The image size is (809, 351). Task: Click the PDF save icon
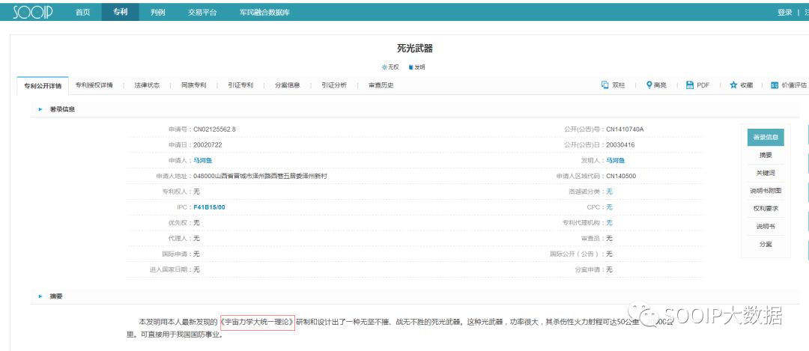pos(690,85)
